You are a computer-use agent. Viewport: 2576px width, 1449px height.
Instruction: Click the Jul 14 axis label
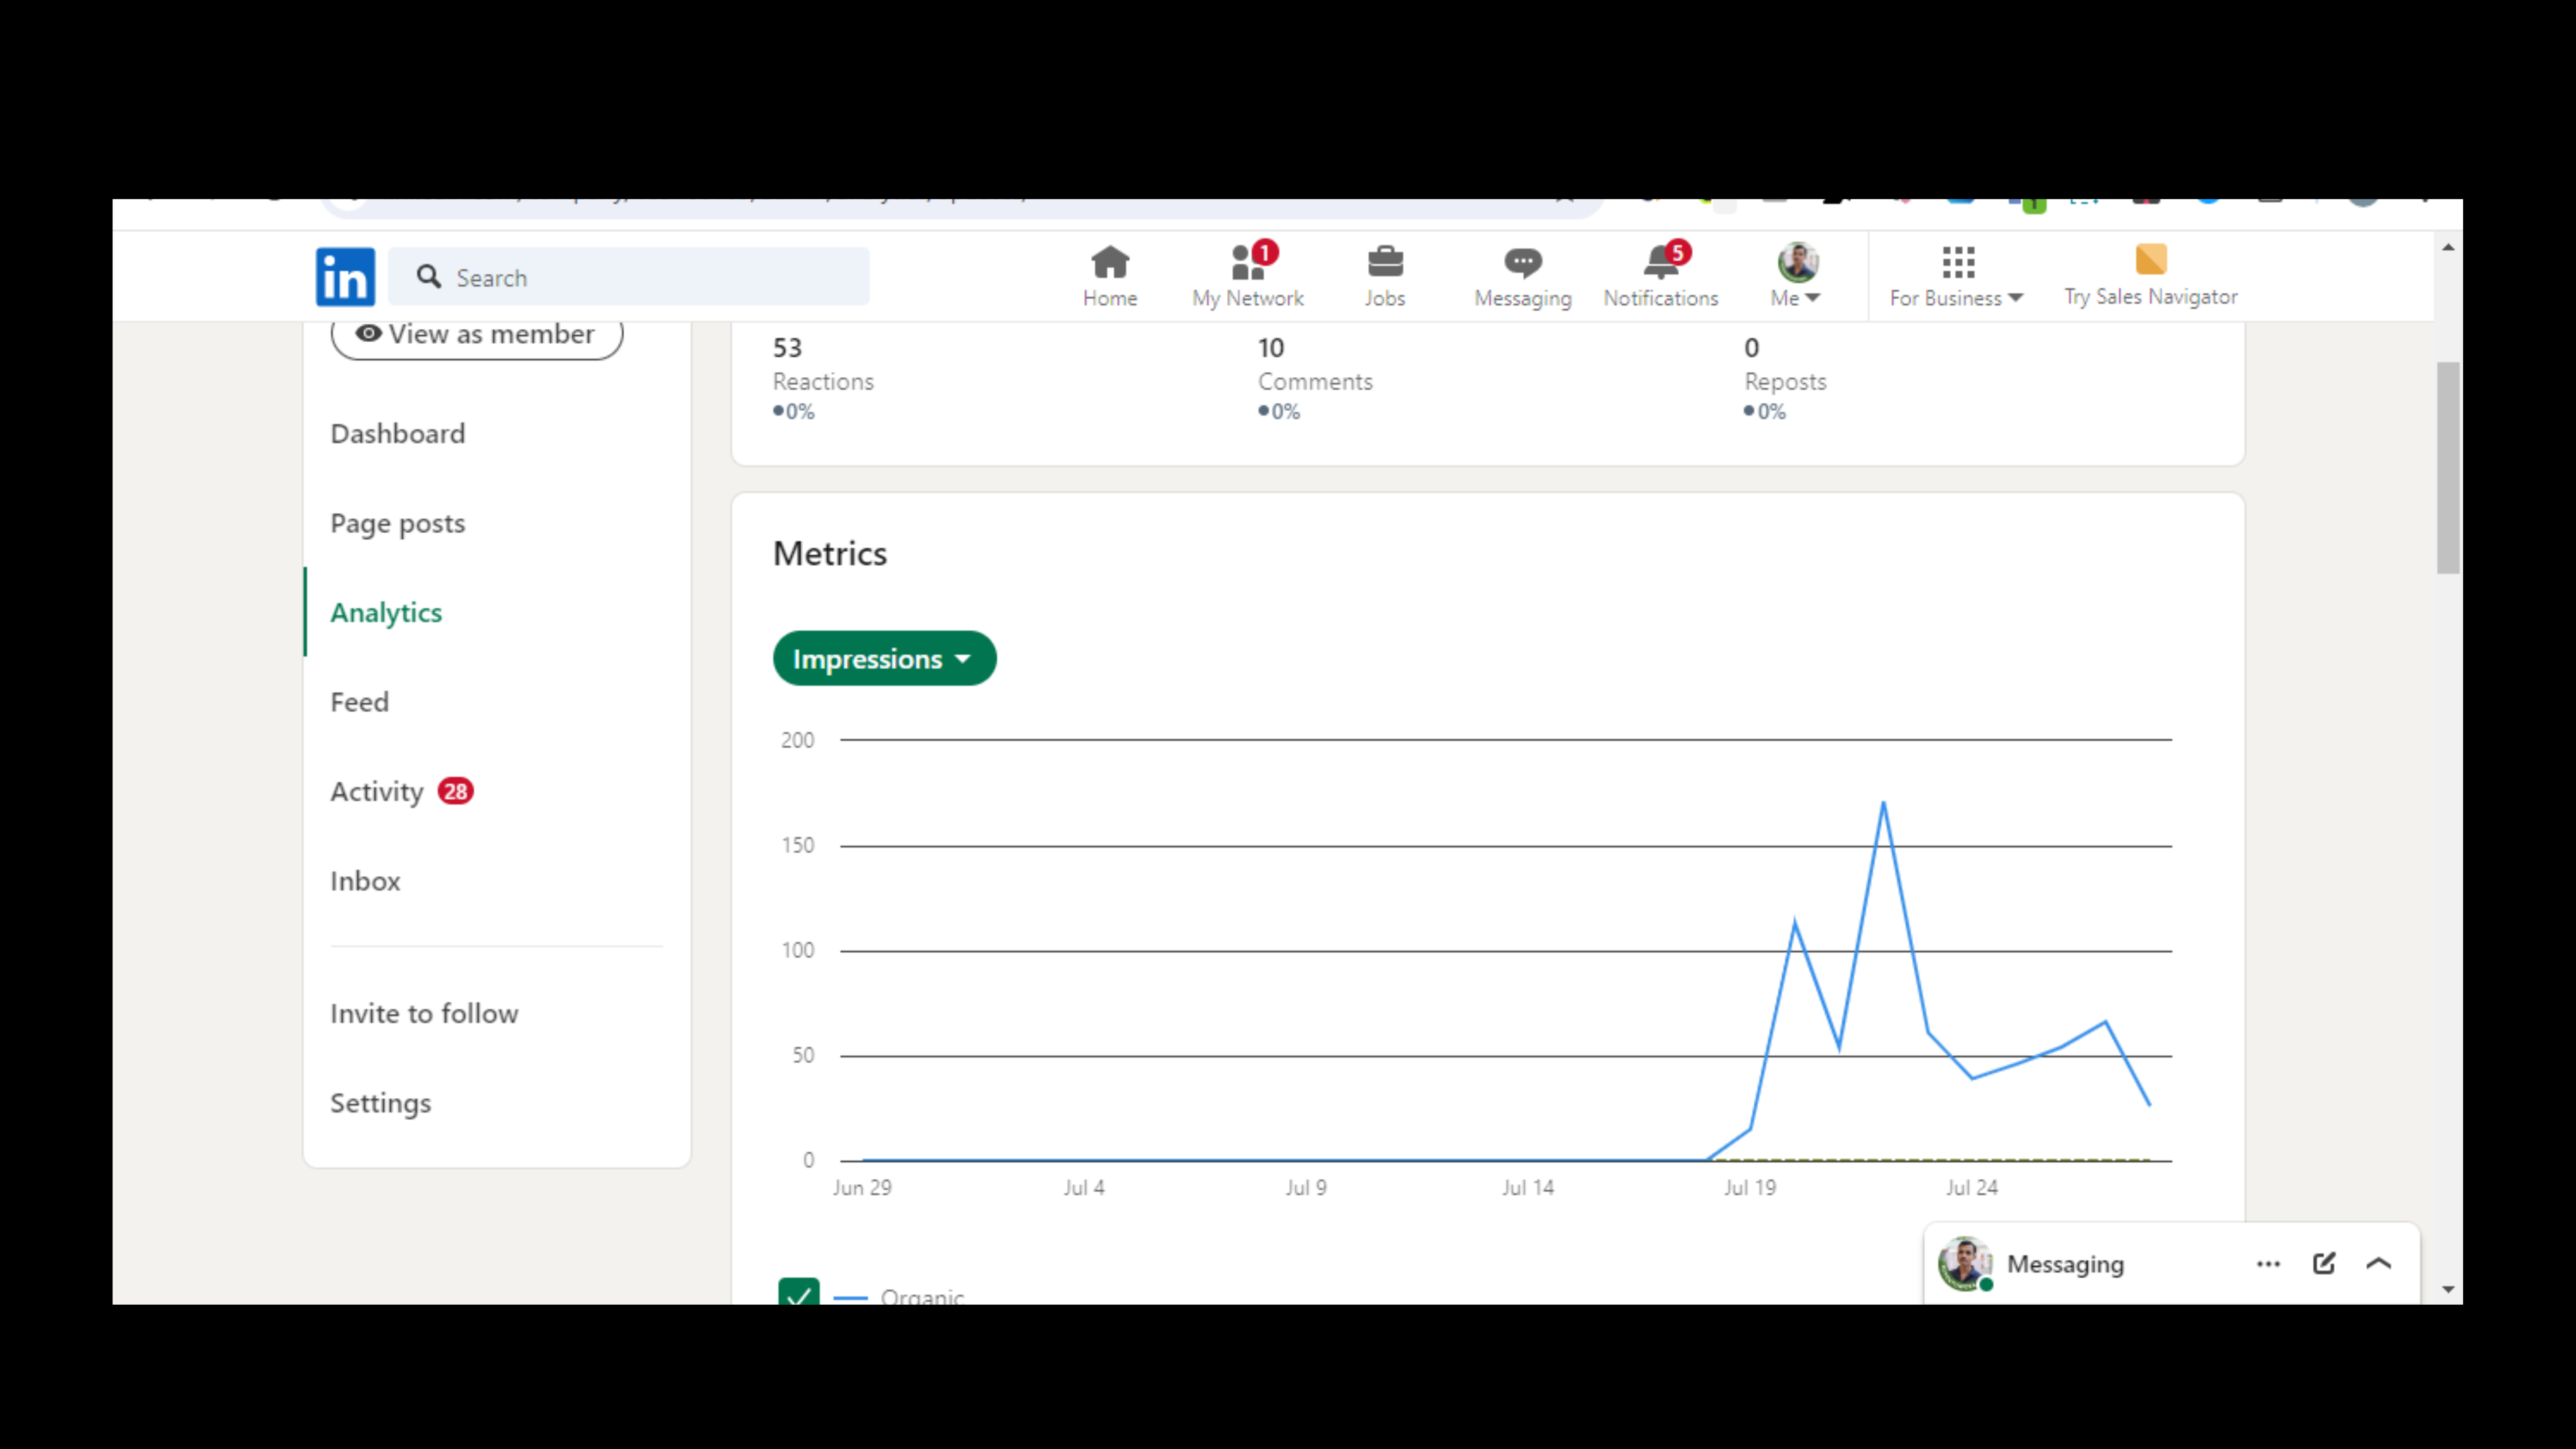tap(1528, 1188)
